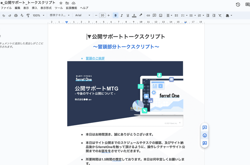
Task: Click bullet beginning 本日はサイト公開までのスケジュール
Action: [x=135, y=147]
